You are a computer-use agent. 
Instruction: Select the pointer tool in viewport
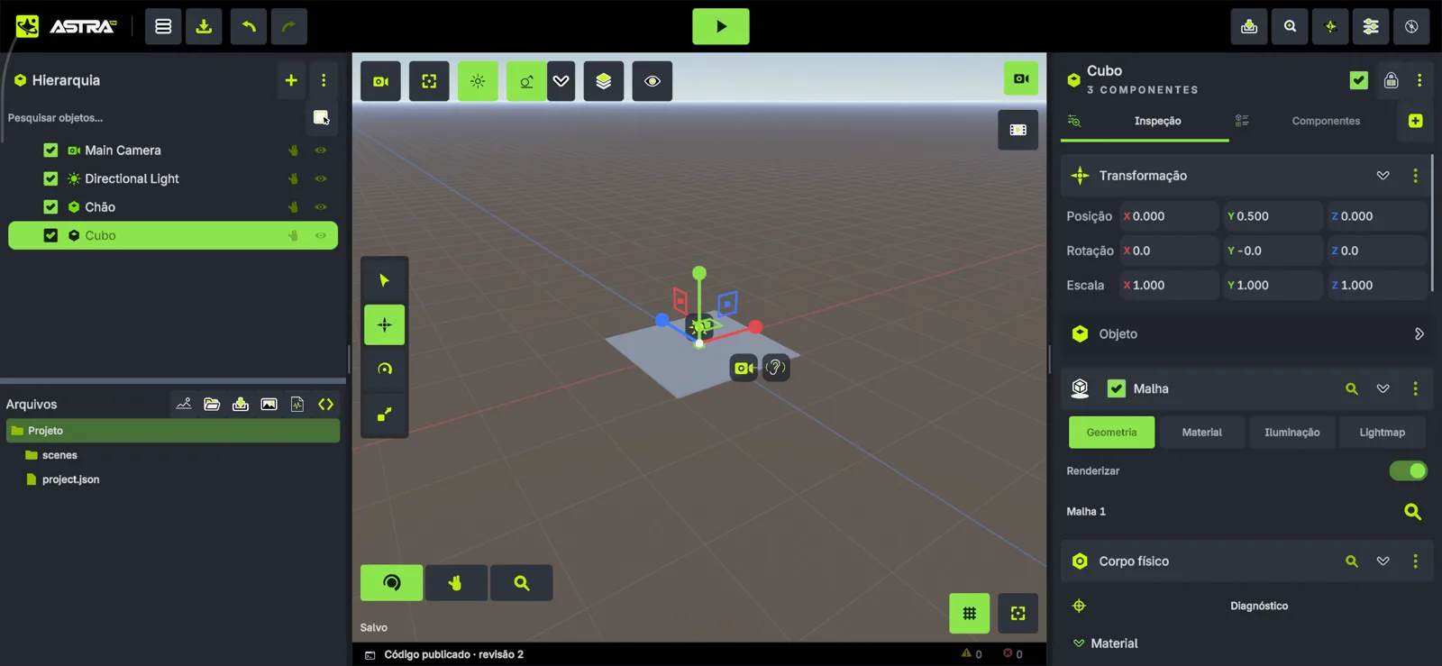point(385,280)
